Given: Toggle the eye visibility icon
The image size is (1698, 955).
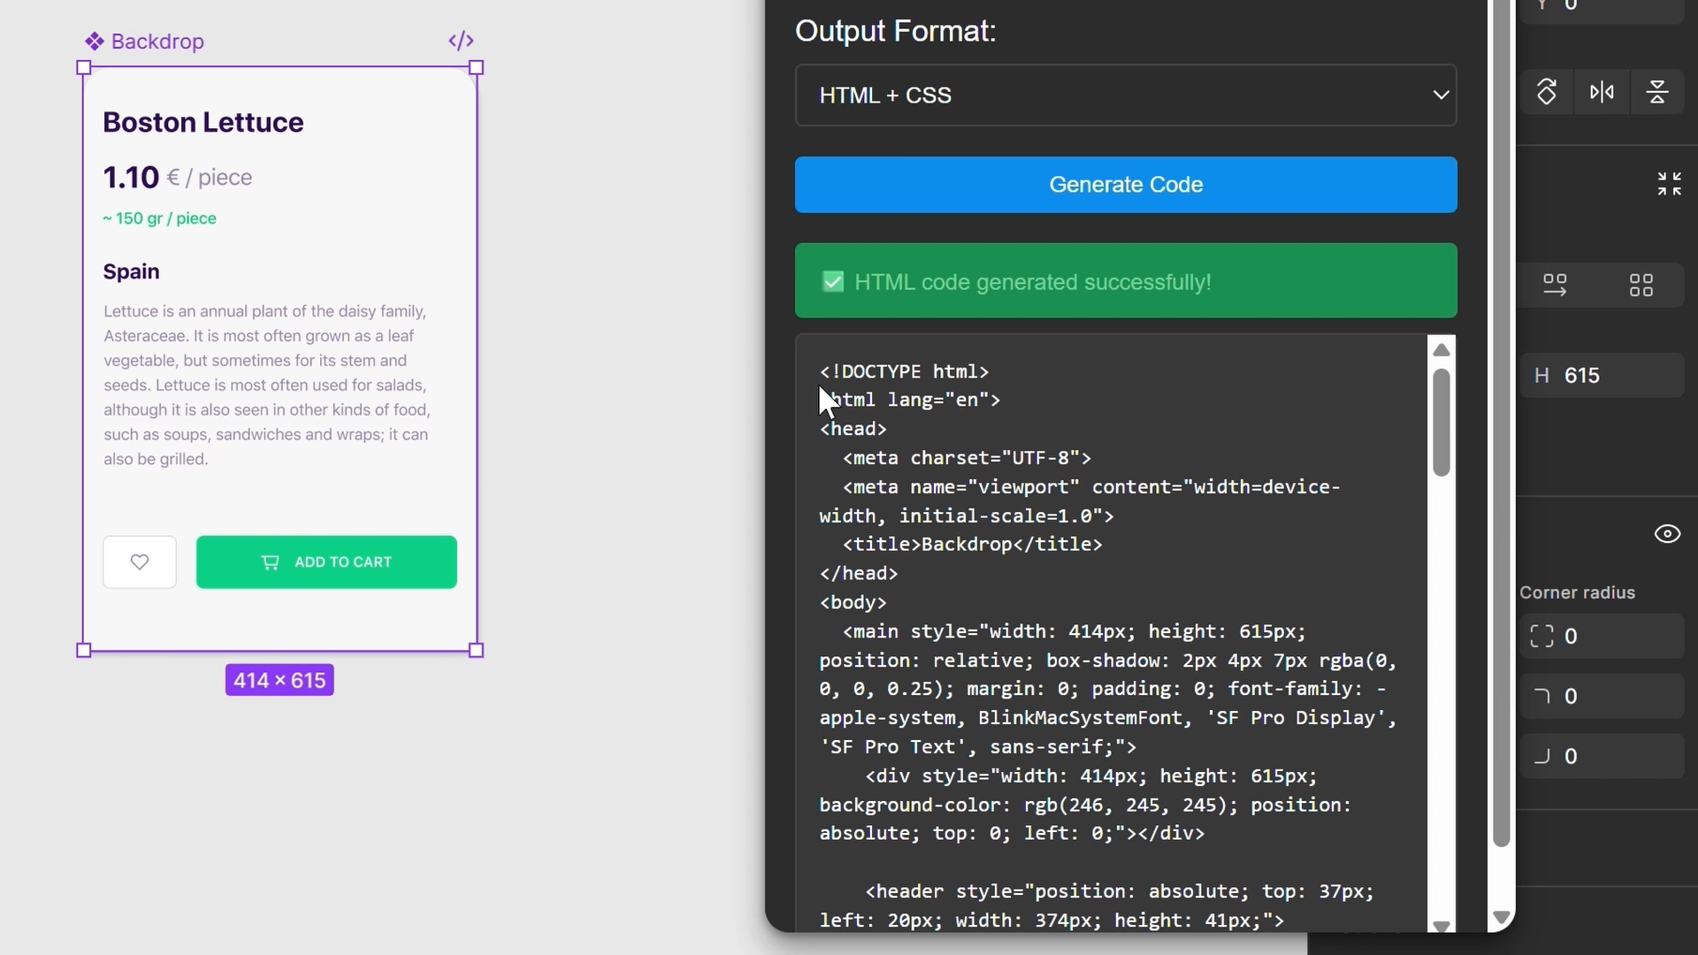Looking at the screenshot, I should click(1667, 534).
